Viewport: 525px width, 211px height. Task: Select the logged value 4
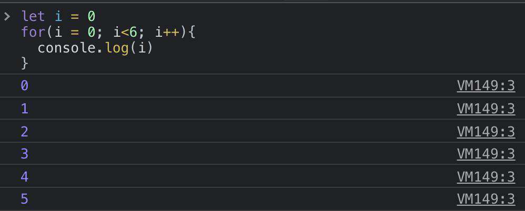[24, 177]
